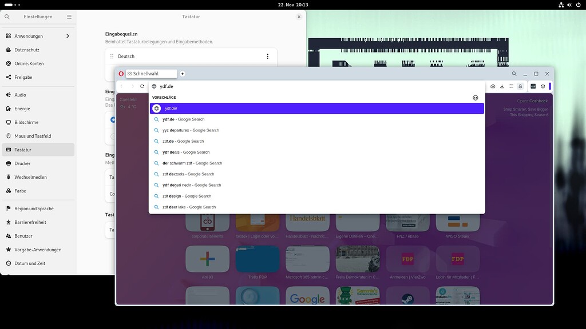Choose the 'ydf değeri nedir' suggestion
The height and width of the screenshot is (329, 586).
tap(317, 185)
